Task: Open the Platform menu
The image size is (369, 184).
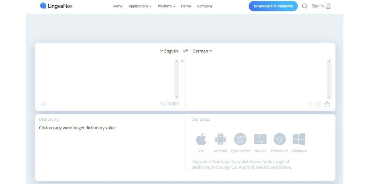Action: click(166, 6)
